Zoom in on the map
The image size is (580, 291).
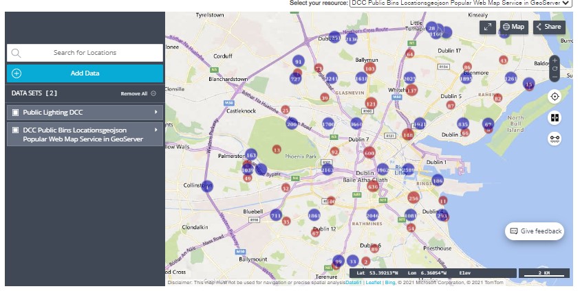pyautogui.click(x=555, y=60)
